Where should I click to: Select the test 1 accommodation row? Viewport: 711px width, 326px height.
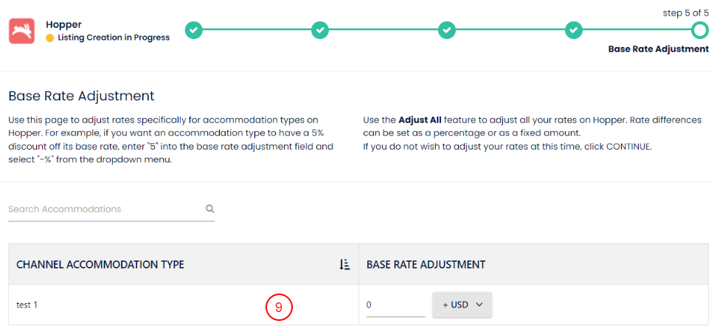27,305
